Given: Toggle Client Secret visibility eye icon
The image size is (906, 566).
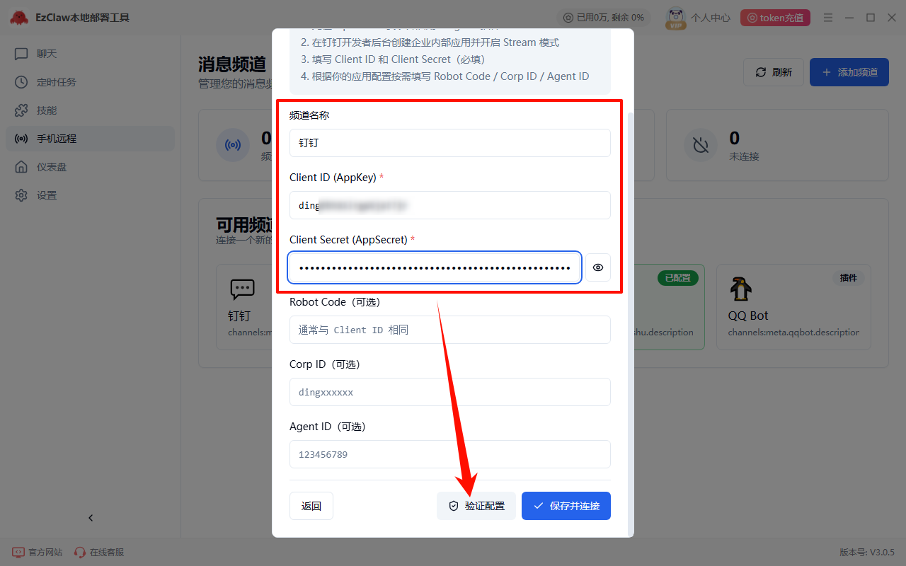Looking at the screenshot, I should 598,267.
